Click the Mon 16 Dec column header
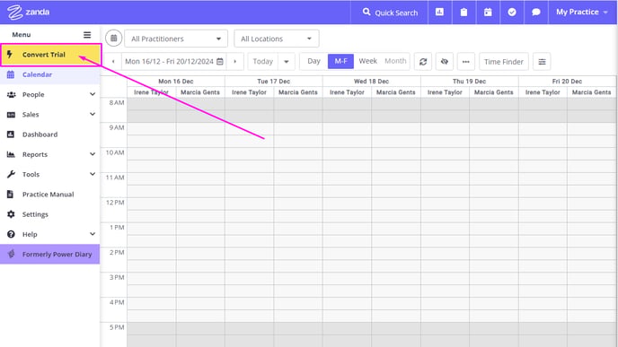The height and width of the screenshot is (347, 618). click(x=176, y=82)
